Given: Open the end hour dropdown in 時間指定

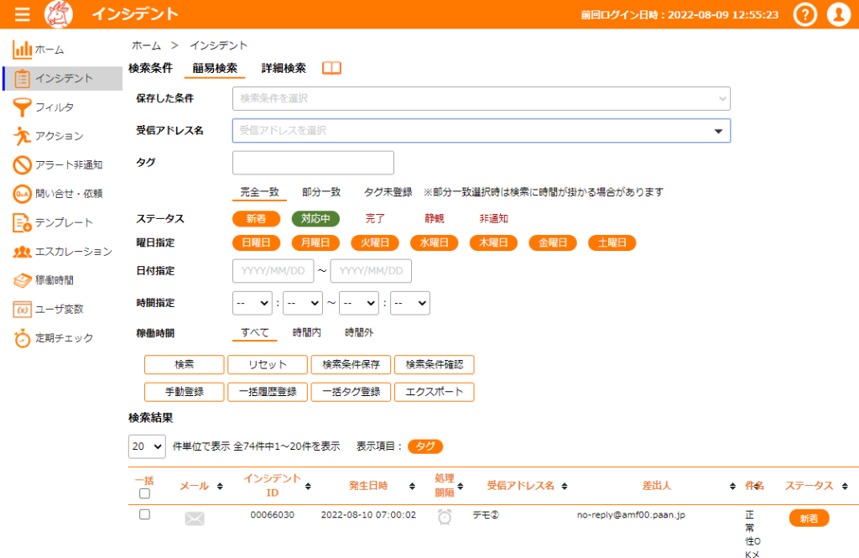Looking at the screenshot, I should tap(359, 303).
